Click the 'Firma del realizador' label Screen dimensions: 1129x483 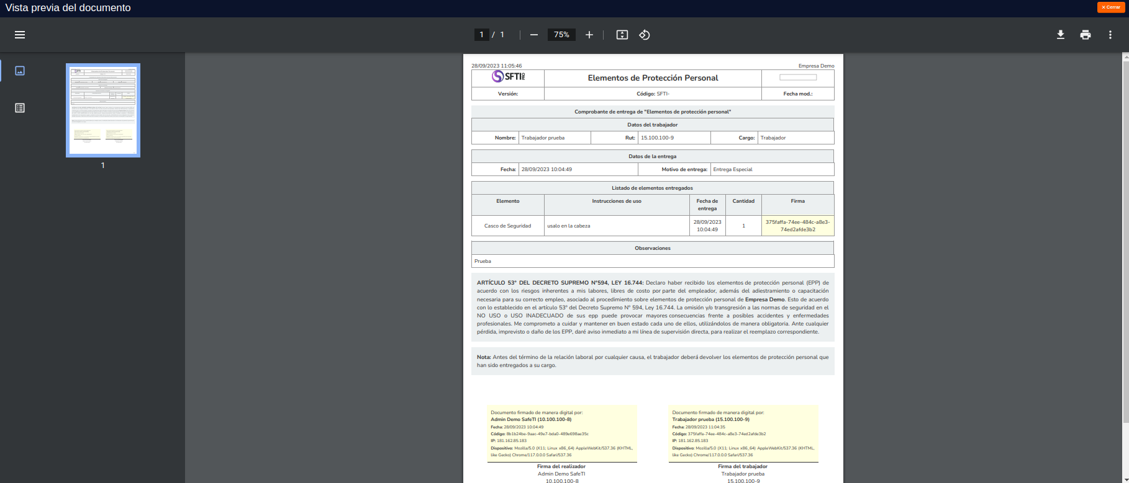tap(561, 466)
